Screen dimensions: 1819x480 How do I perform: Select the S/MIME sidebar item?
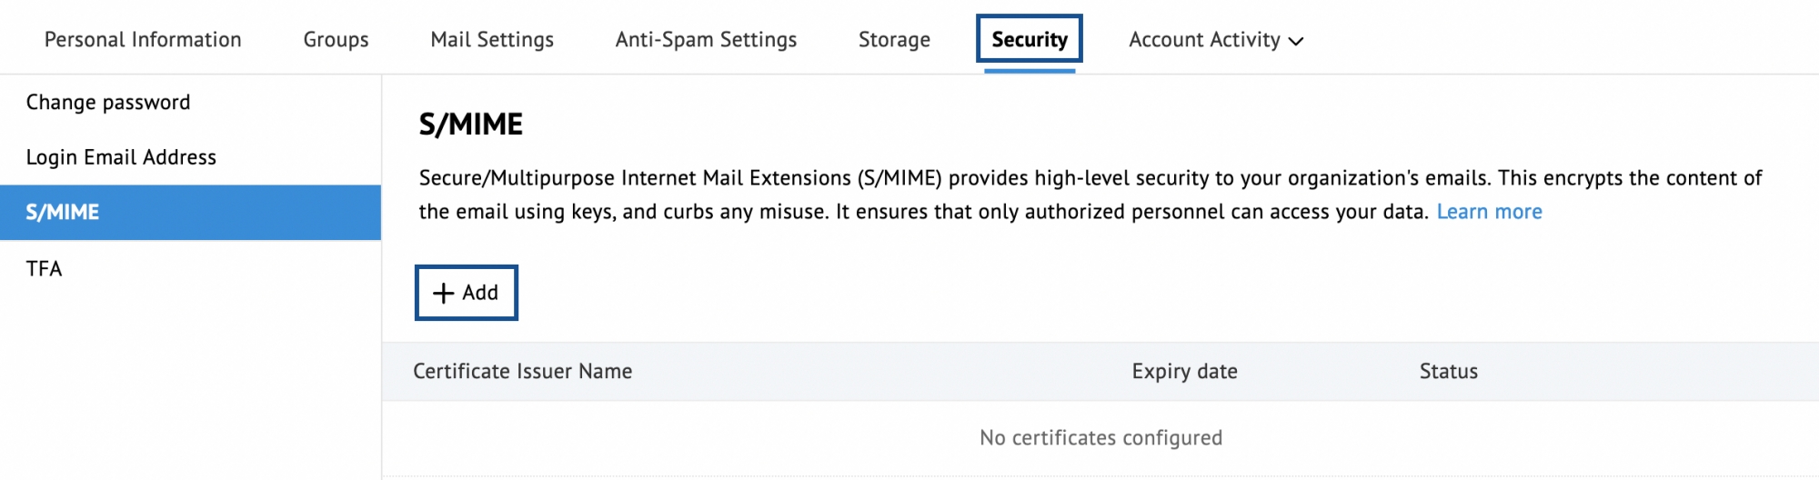pyautogui.click(x=63, y=213)
